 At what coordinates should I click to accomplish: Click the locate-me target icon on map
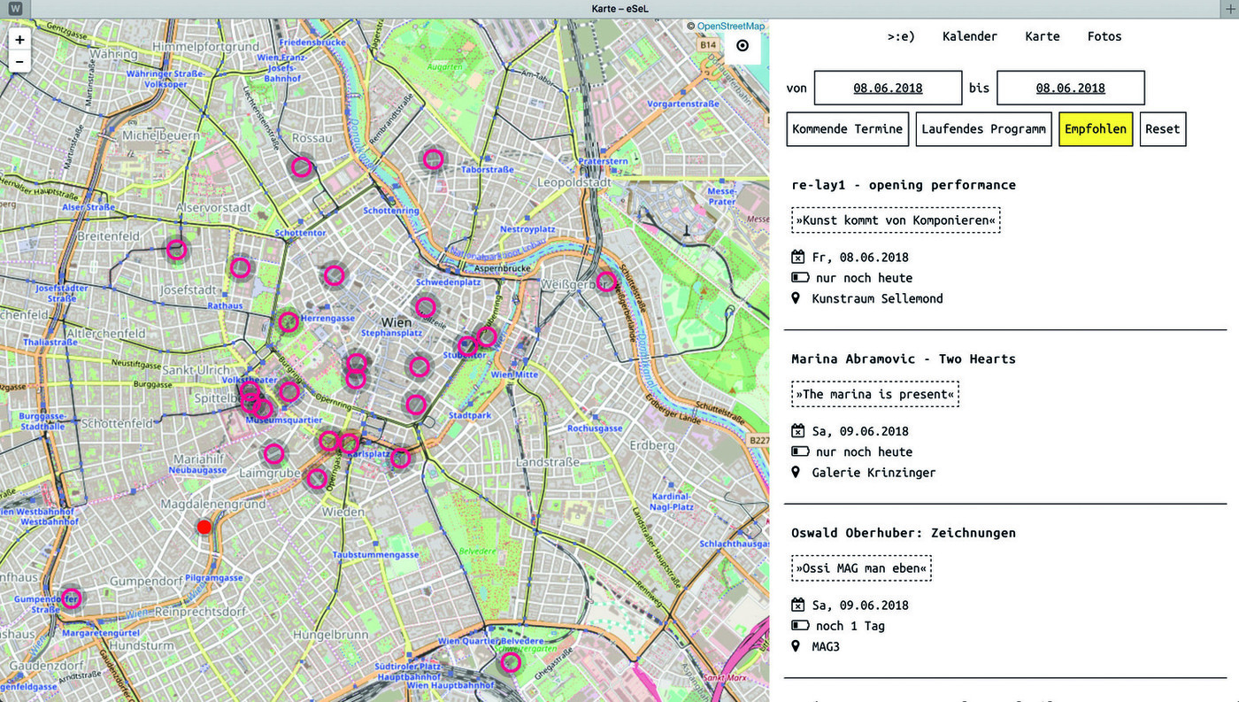(742, 46)
